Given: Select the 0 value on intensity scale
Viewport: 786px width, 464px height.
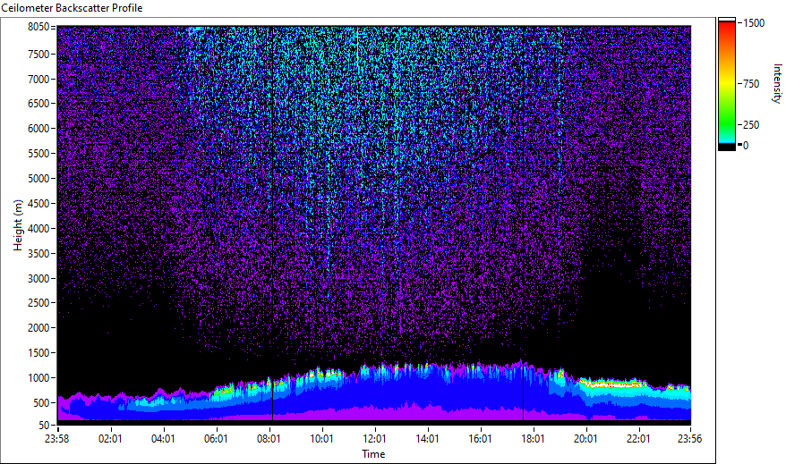Looking at the screenshot, I should [x=746, y=146].
